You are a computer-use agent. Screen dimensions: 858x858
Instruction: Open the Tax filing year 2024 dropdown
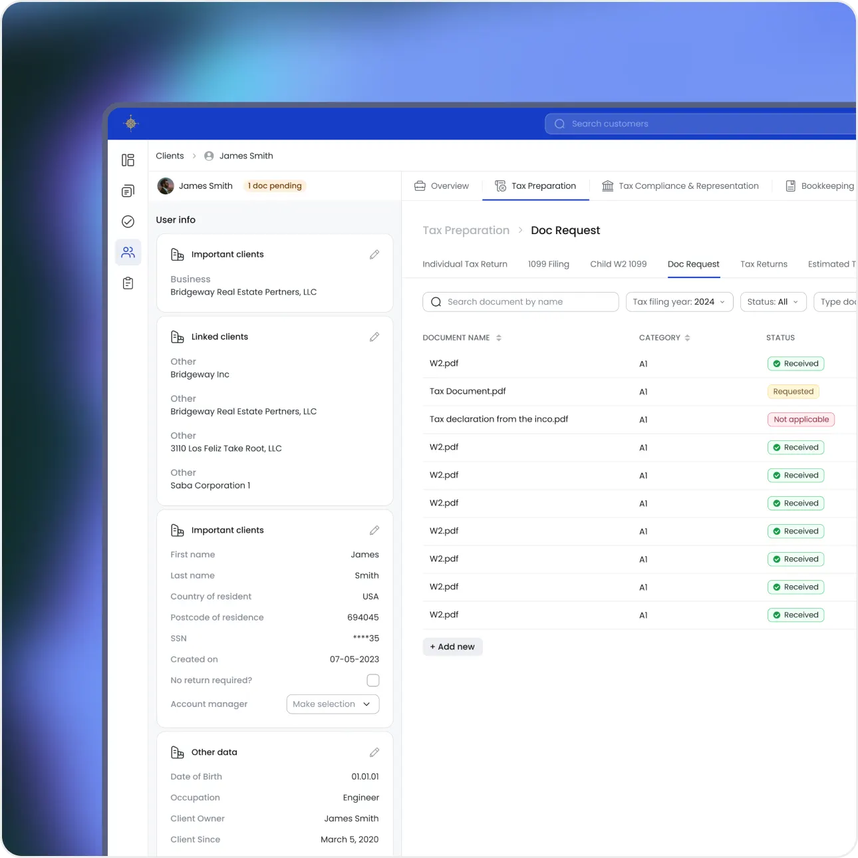point(678,301)
